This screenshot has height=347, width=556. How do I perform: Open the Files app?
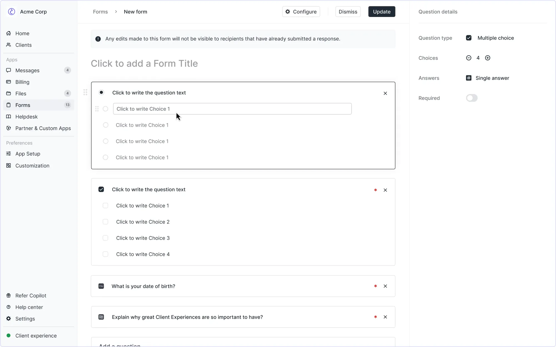[21, 94]
